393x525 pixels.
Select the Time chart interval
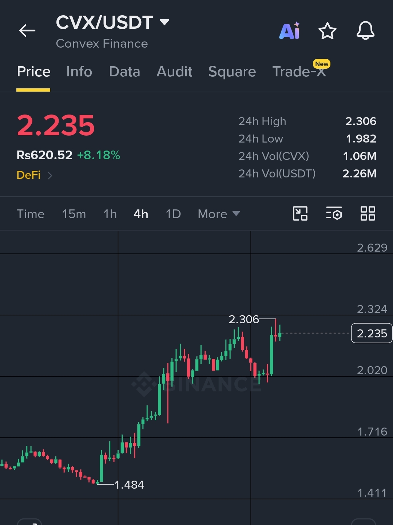pos(31,214)
